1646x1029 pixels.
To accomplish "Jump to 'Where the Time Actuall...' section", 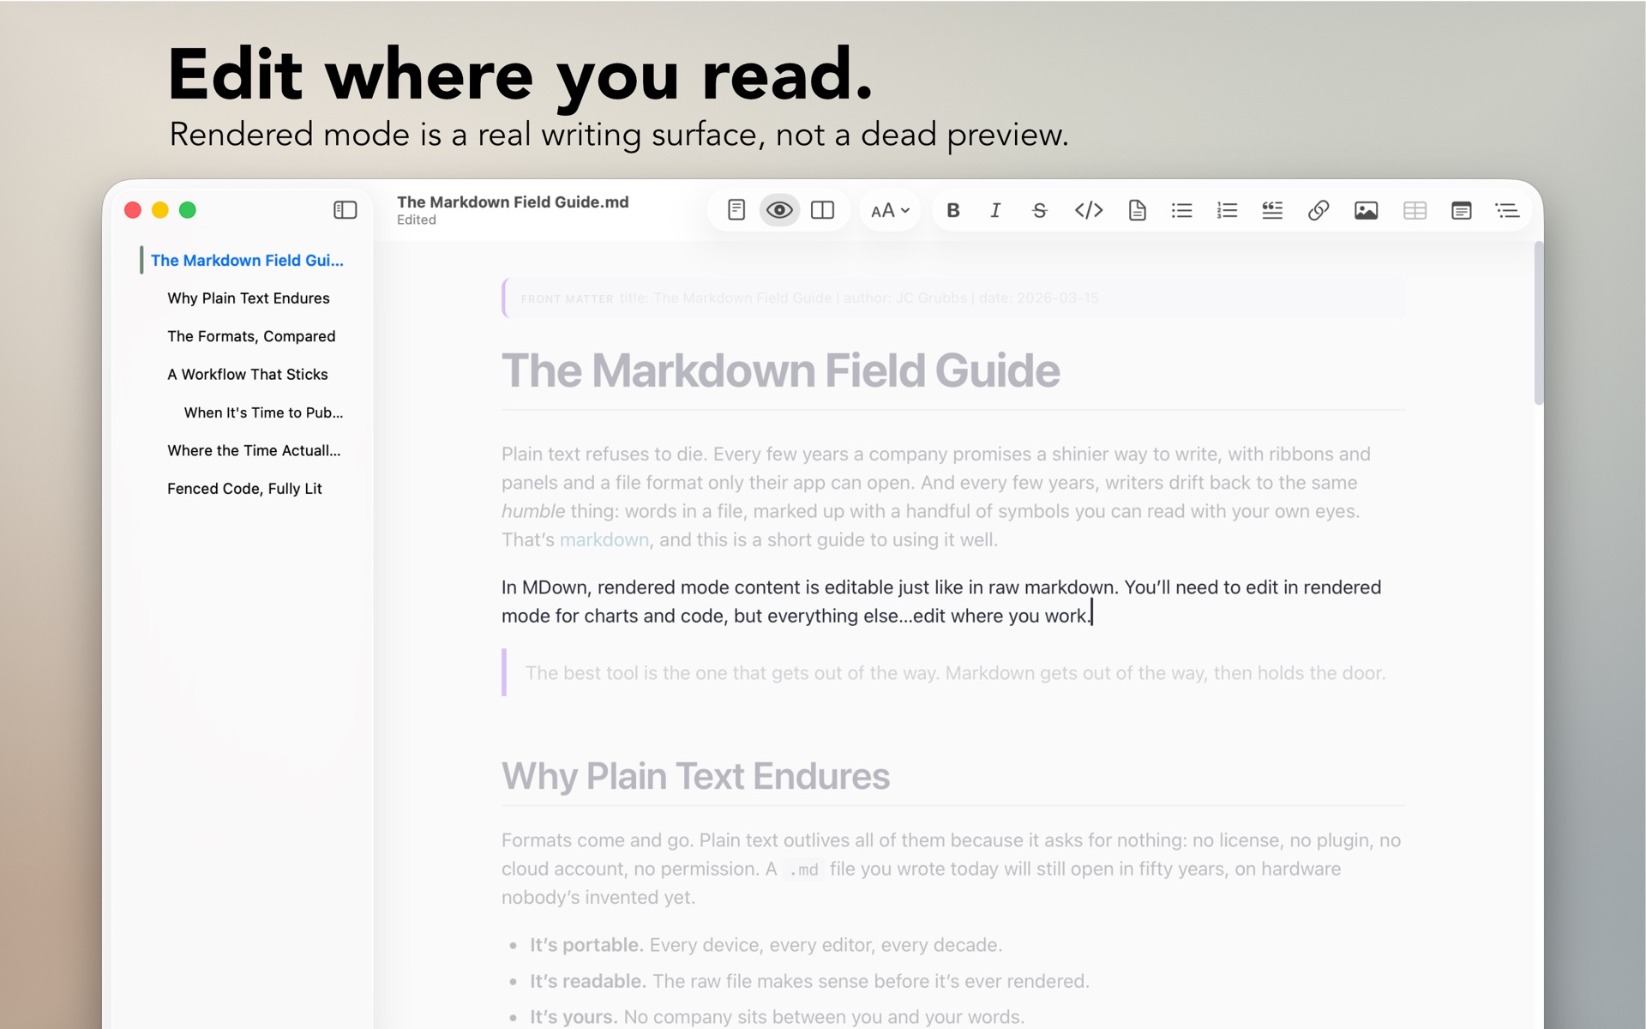I will (x=254, y=450).
